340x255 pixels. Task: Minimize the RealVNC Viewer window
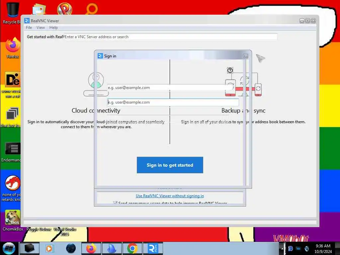coord(302,21)
